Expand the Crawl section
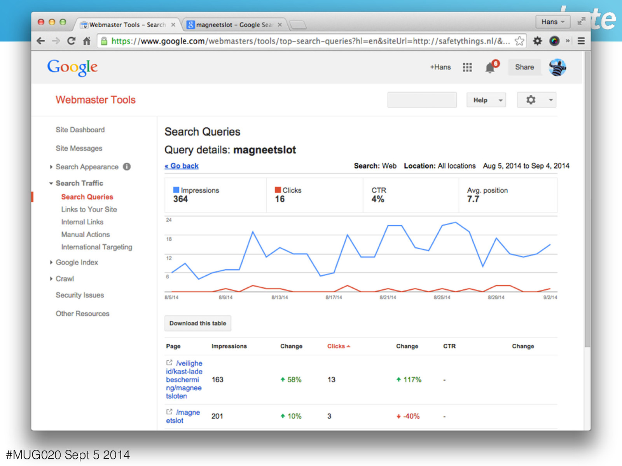This screenshot has height=466, width=622. pos(51,279)
